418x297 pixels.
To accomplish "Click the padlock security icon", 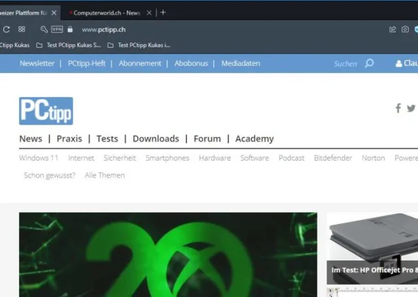I will [x=70, y=29].
